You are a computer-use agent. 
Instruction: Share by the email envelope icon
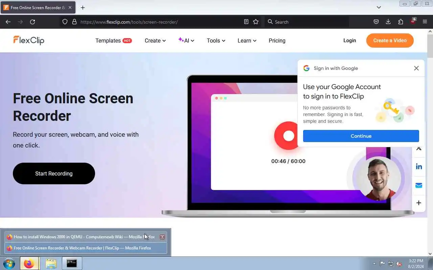[x=419, y=185]
